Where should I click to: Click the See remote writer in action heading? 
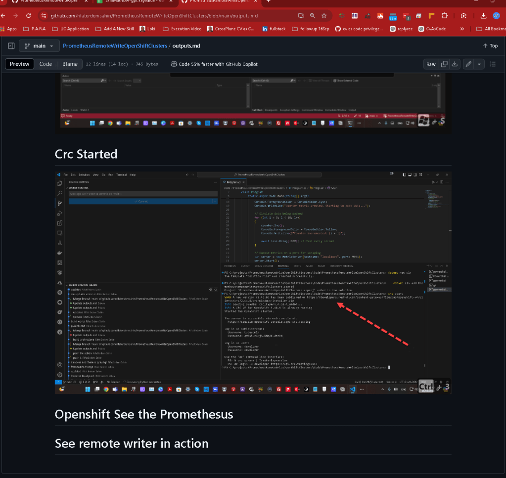tap(132, 443)
